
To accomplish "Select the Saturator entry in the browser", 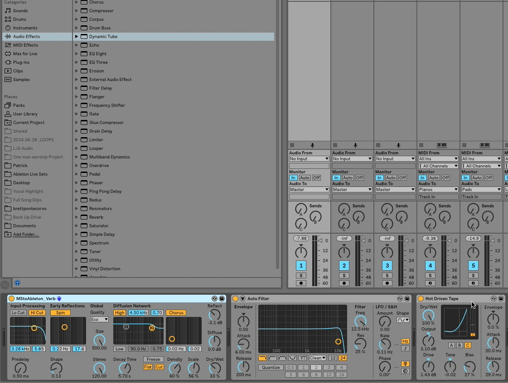I will point(98,225).
